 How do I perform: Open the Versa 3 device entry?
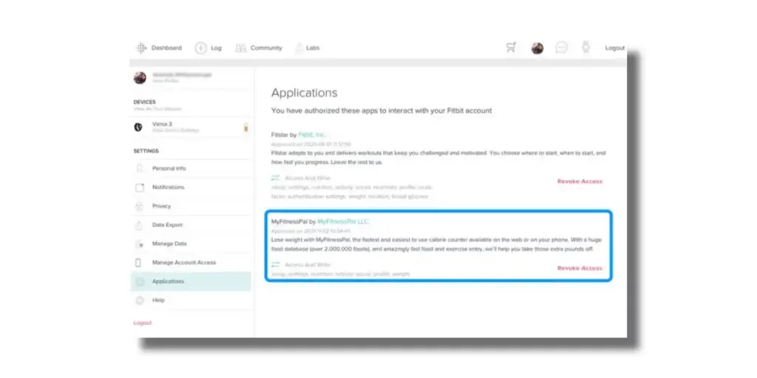click(191, 127)
